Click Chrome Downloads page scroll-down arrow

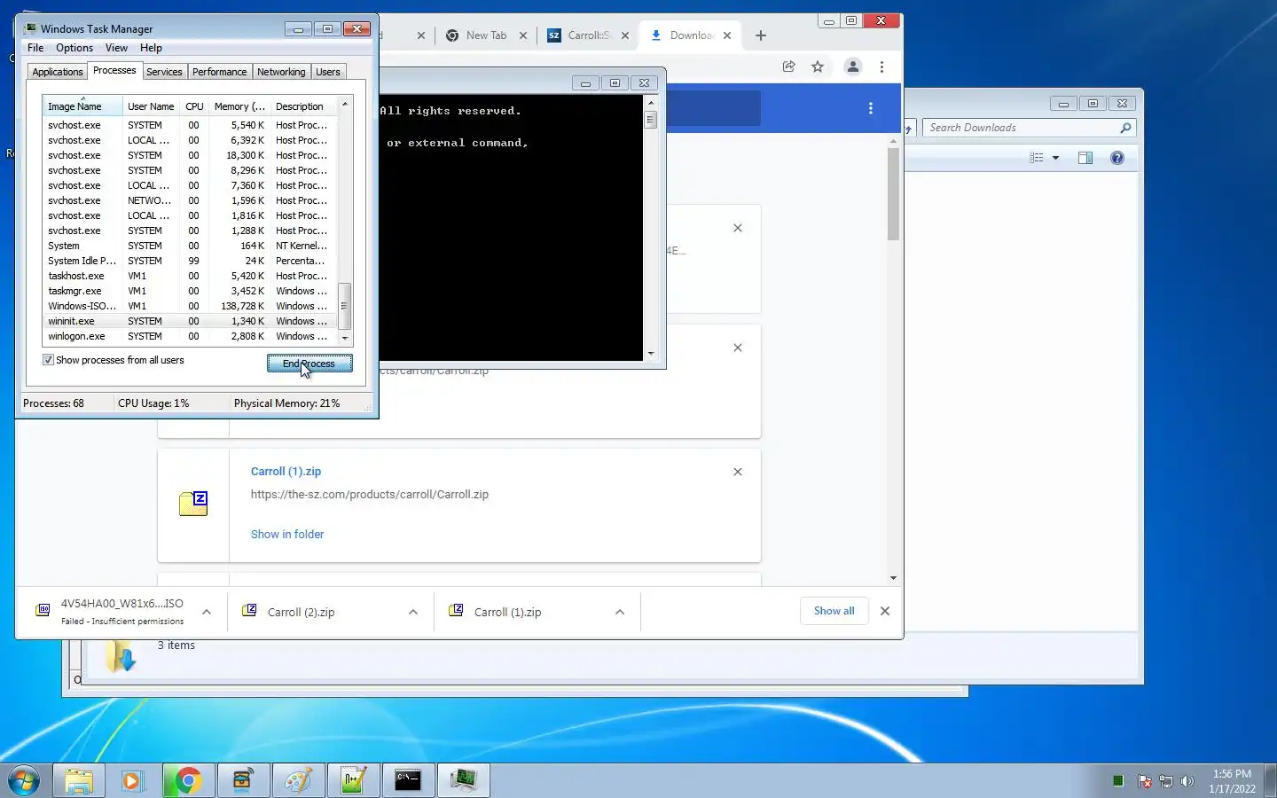[893, 578]
